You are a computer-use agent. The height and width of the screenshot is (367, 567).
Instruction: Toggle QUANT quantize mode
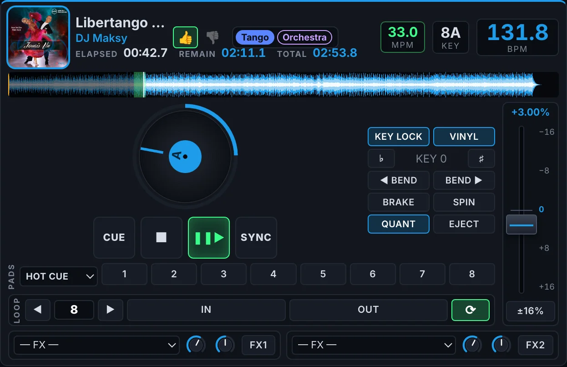(x=399, y=224)
